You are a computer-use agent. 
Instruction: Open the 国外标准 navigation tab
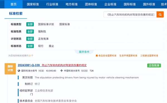point(149,4)
